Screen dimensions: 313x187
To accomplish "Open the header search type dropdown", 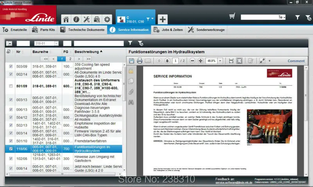I will [x=282, y=17].
